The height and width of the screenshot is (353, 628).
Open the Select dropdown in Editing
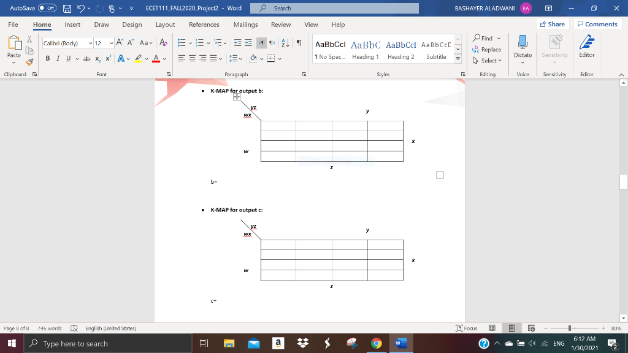[487, 61]
